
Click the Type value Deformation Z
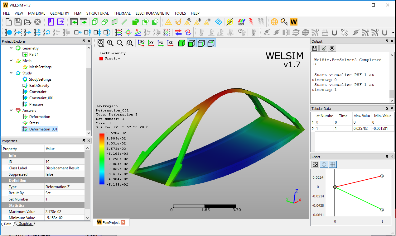click(65, 186)
